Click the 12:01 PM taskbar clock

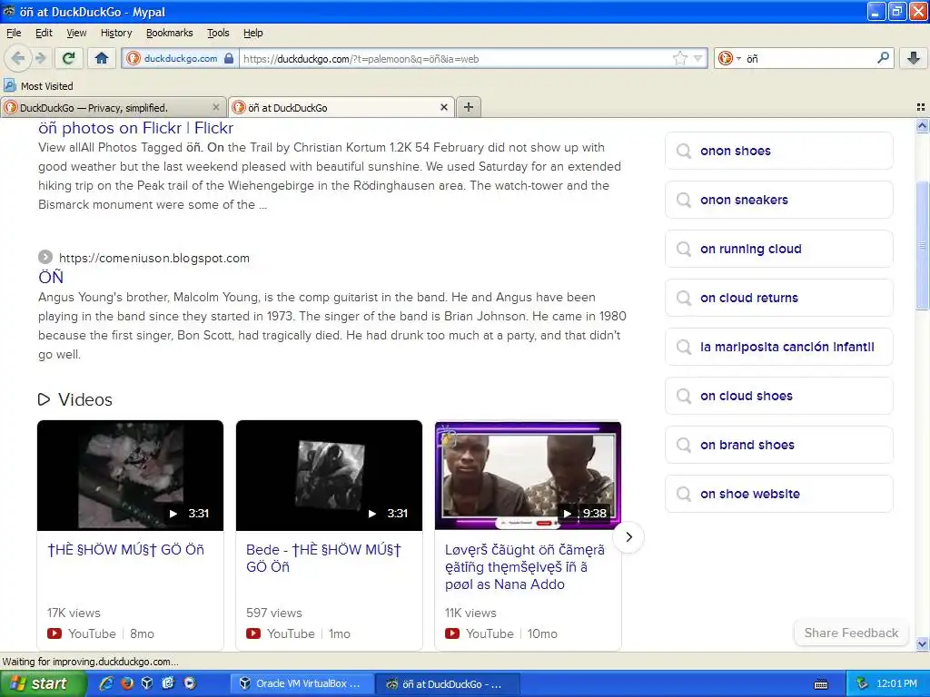(x=896, y=683)
